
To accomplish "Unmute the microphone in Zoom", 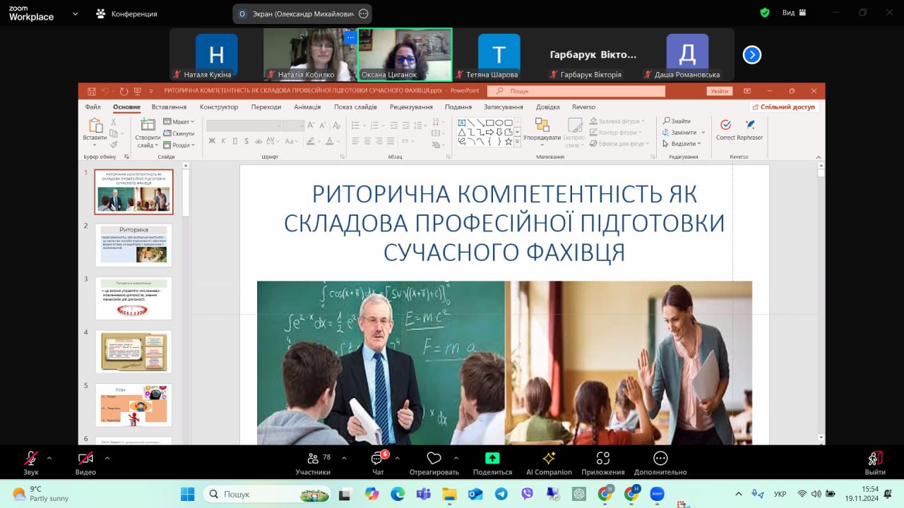I will pos(31,458).
